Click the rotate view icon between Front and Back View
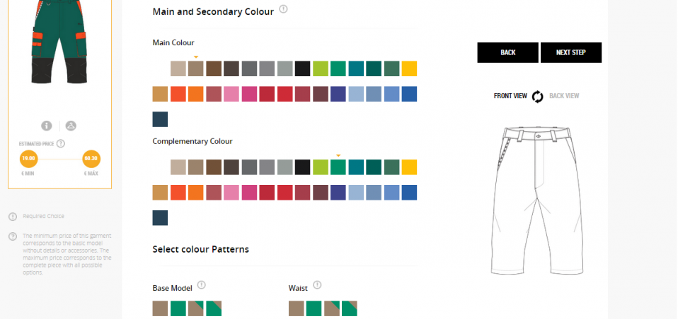Screen dimensions: 678x319 pos(538,97)
